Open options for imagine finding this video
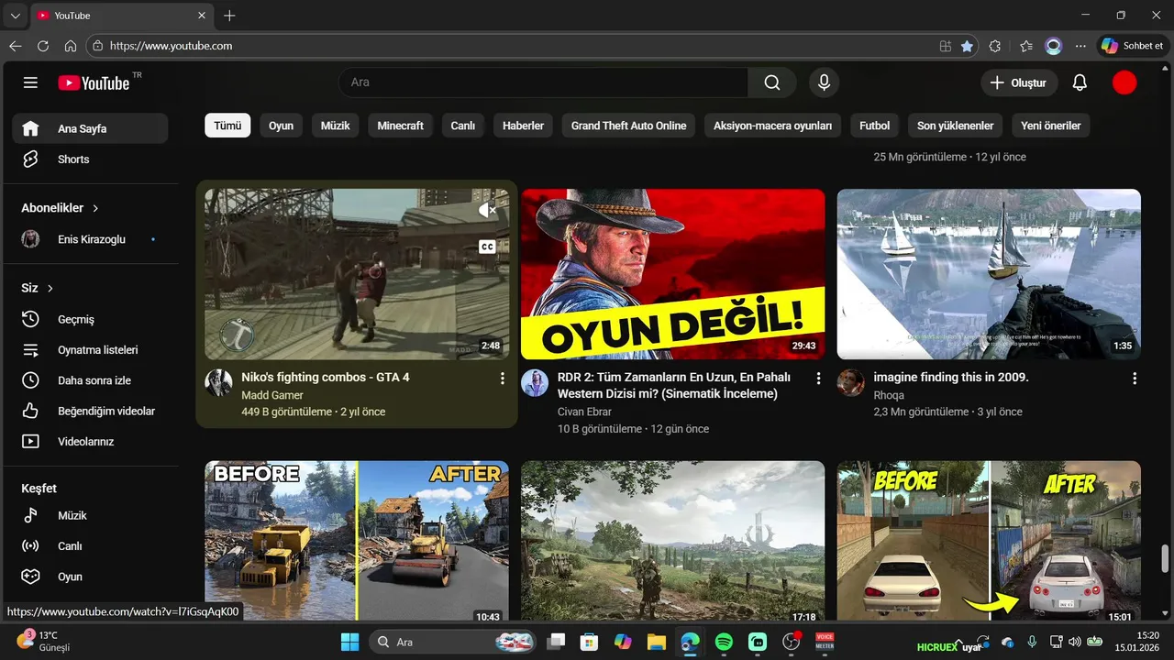The width and height of the screenshot is (1174, 660). coord(1135,379)
